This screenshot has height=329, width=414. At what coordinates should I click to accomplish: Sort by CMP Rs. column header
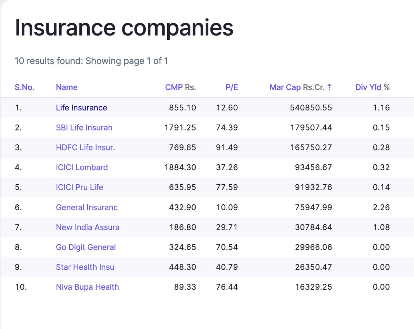(180, 87)
